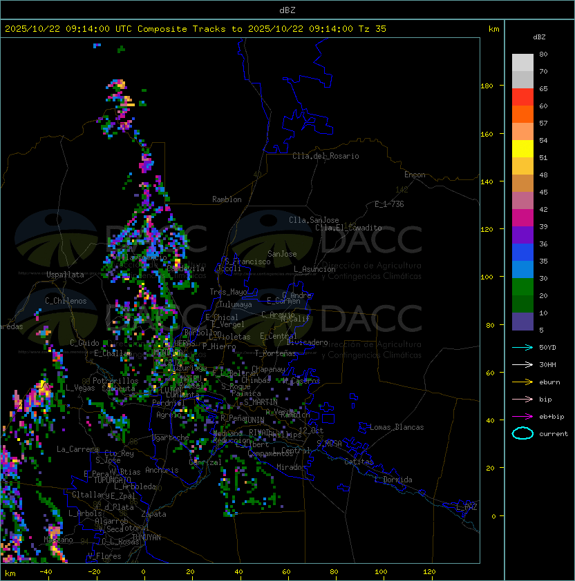The image size is (575, 581).
Task: Click the 'TUNUYAN' map label
Action: (147, 537)
